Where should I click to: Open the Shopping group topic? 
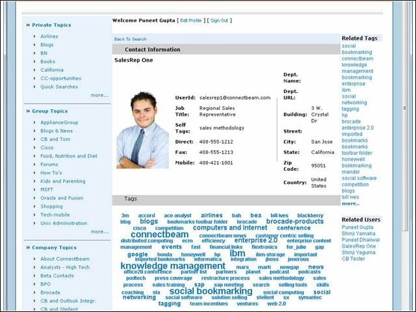[51, 207]
